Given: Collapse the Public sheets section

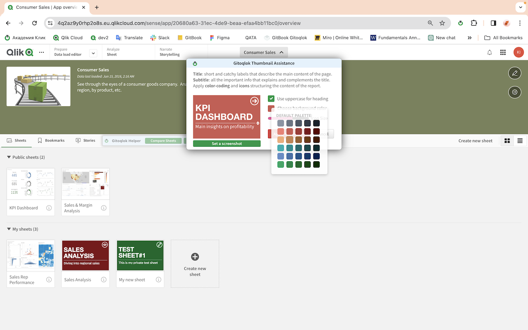Looking at the screenshot, I should coord(9,157).
